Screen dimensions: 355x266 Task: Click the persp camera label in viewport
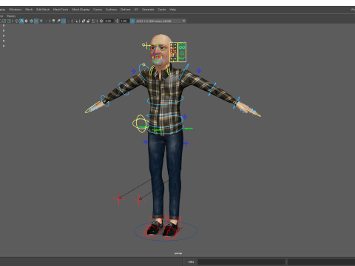[178, 253]
